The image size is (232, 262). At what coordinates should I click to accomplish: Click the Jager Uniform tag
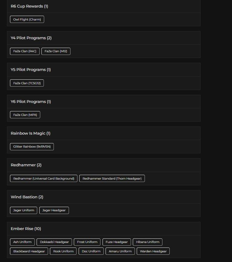[24, 210]
